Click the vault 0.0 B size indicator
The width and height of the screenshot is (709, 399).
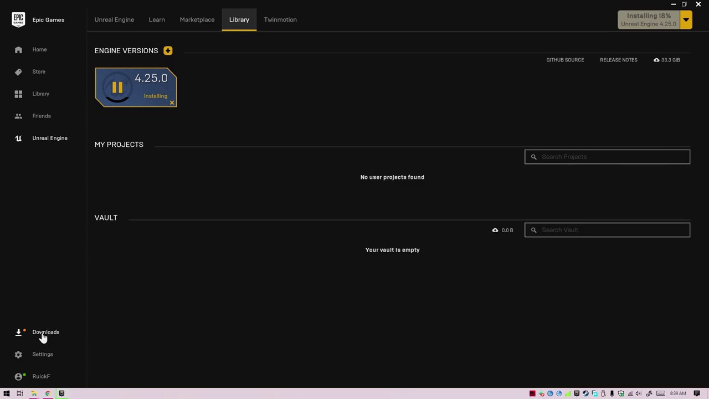(502, 230)
